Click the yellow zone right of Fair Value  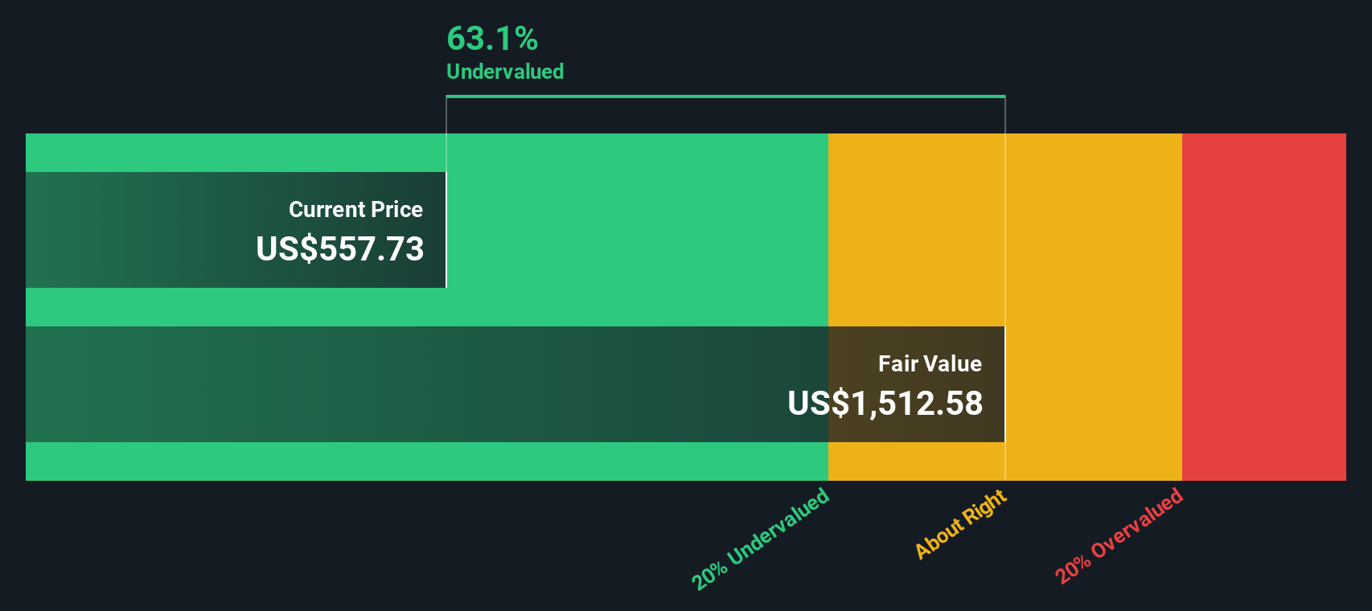click(x=1094, y=307)
